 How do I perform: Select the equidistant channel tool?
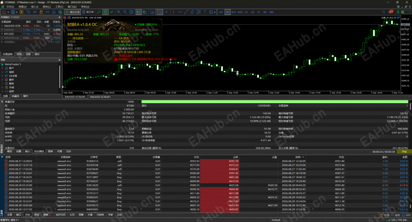click(192, 12)
